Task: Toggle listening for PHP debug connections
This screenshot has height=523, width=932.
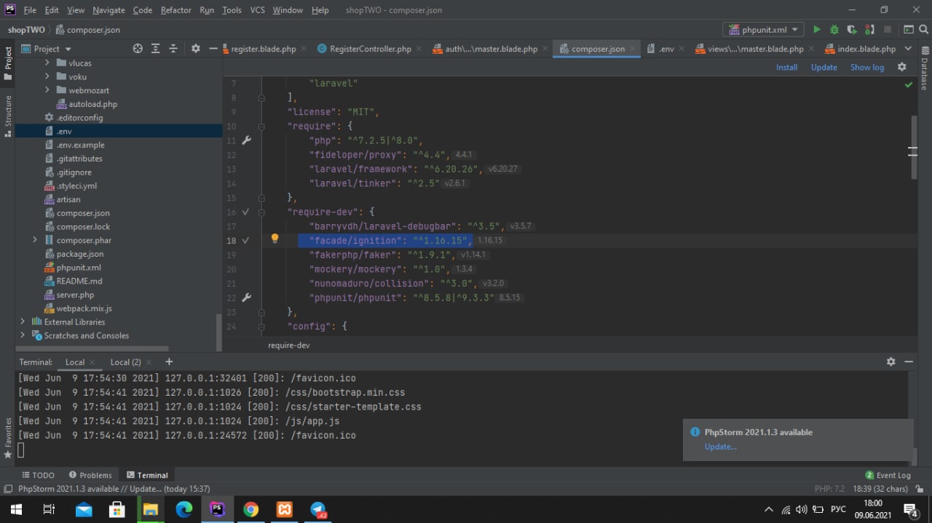Action: point(869,30)
